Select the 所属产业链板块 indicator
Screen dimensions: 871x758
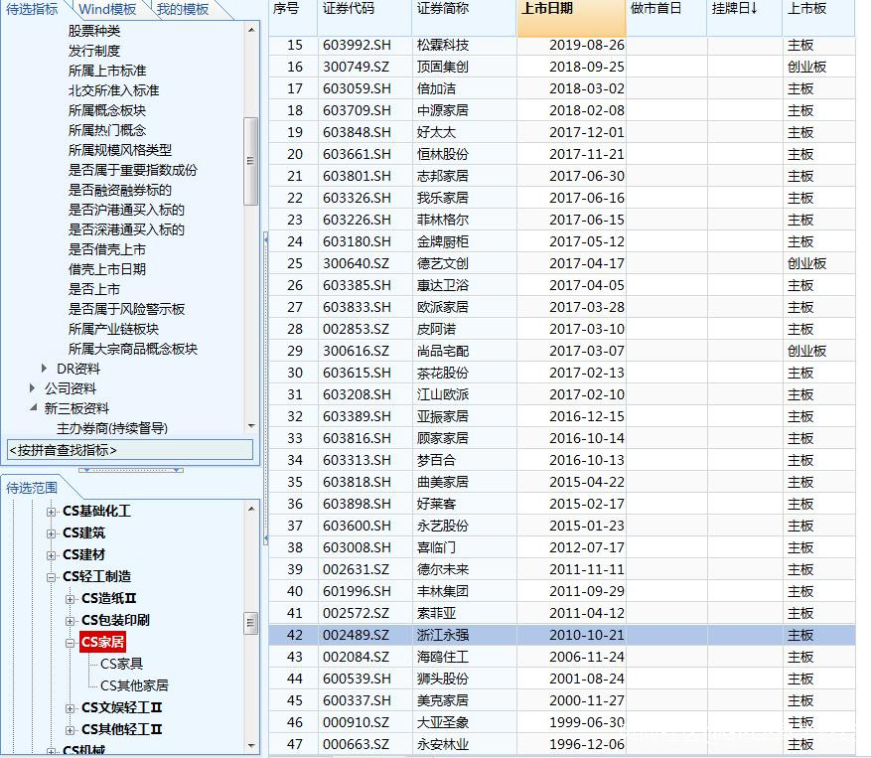pos(114,329)
